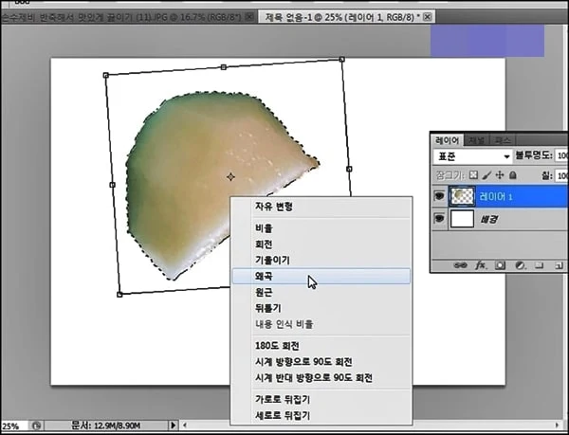Choose 원근 (Perspective) in the menu
This screenshot has height=435, width=569.
(x=321, y=292)
